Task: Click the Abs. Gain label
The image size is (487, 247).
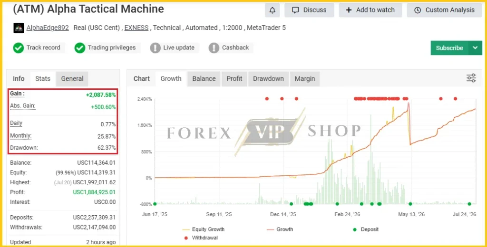Action: pyautogui.click(x=23, y=106)
